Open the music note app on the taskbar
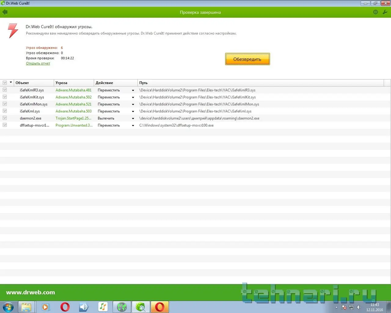The image size is (391, 313). 103,307
